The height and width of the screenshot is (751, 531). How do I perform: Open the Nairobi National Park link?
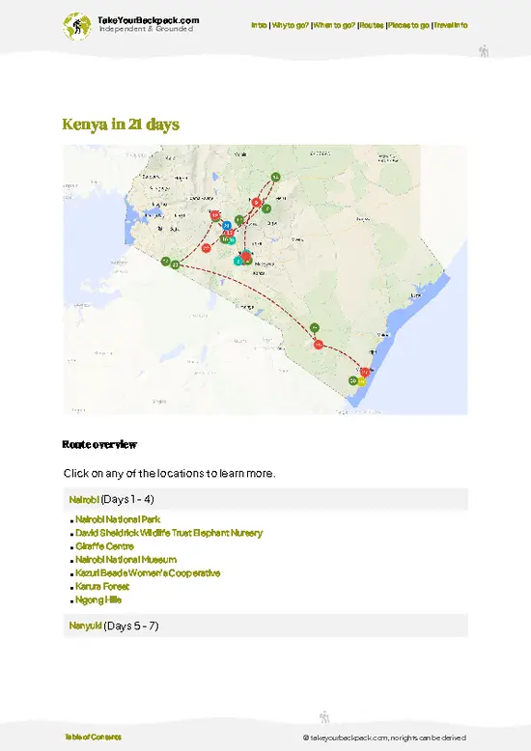tap(118, 519)
